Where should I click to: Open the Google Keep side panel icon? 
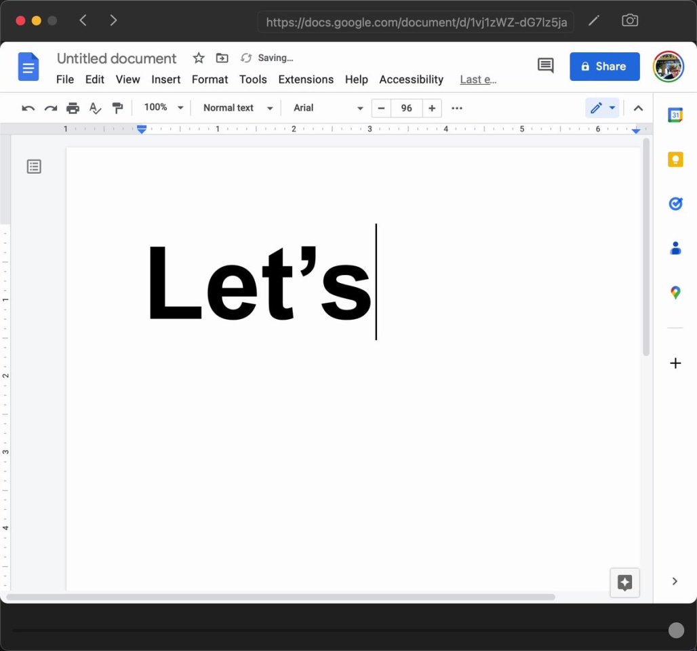click(675, 160)
